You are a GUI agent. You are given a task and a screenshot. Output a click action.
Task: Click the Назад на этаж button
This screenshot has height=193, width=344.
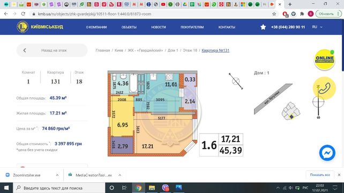tap(52, 50)
